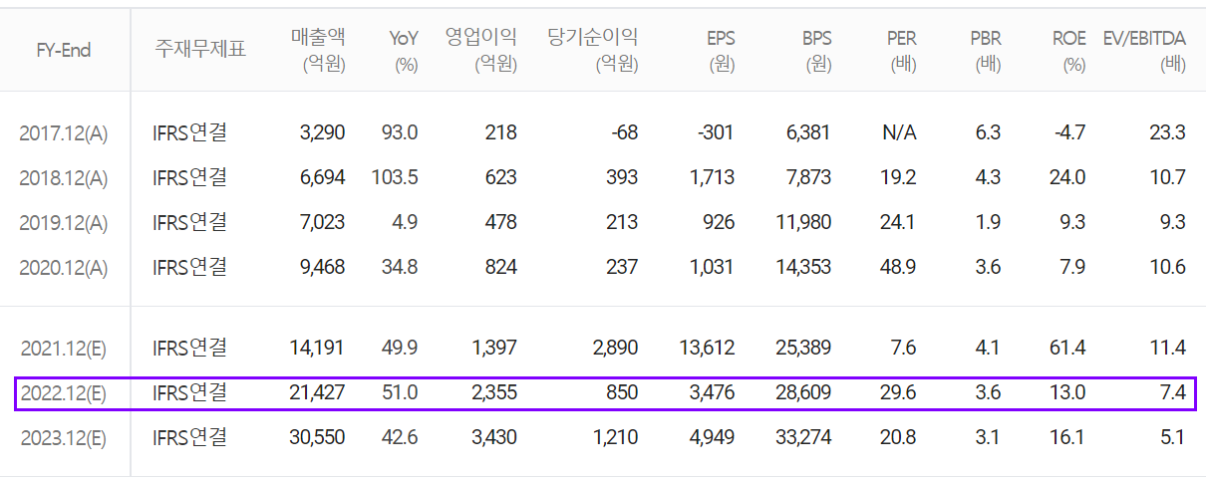Select the 13,612 EPS value
This screenshot has width=1207, height=482.
708,348
